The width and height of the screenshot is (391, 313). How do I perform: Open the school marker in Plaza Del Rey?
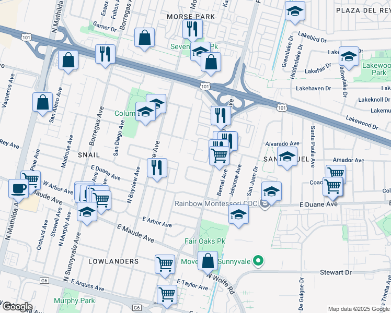click(x=295, y=13)
